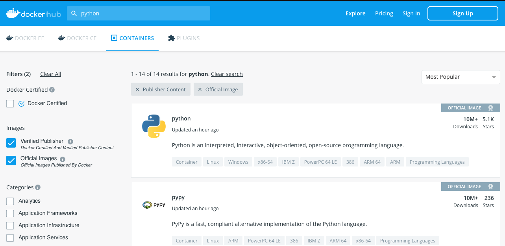Click the Clear search link
The height and width of the screenshot is (246, 505).
pyautogui.click(x=227, y=74)
